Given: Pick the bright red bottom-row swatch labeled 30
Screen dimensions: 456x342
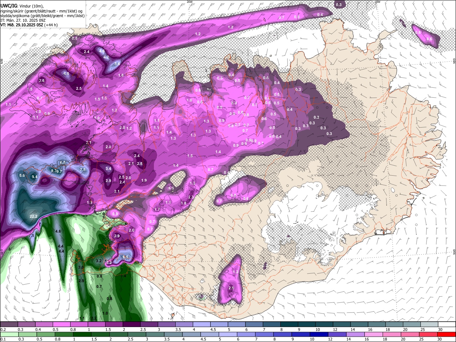Looking at the screenshot, I should click(x=447, y=334).
